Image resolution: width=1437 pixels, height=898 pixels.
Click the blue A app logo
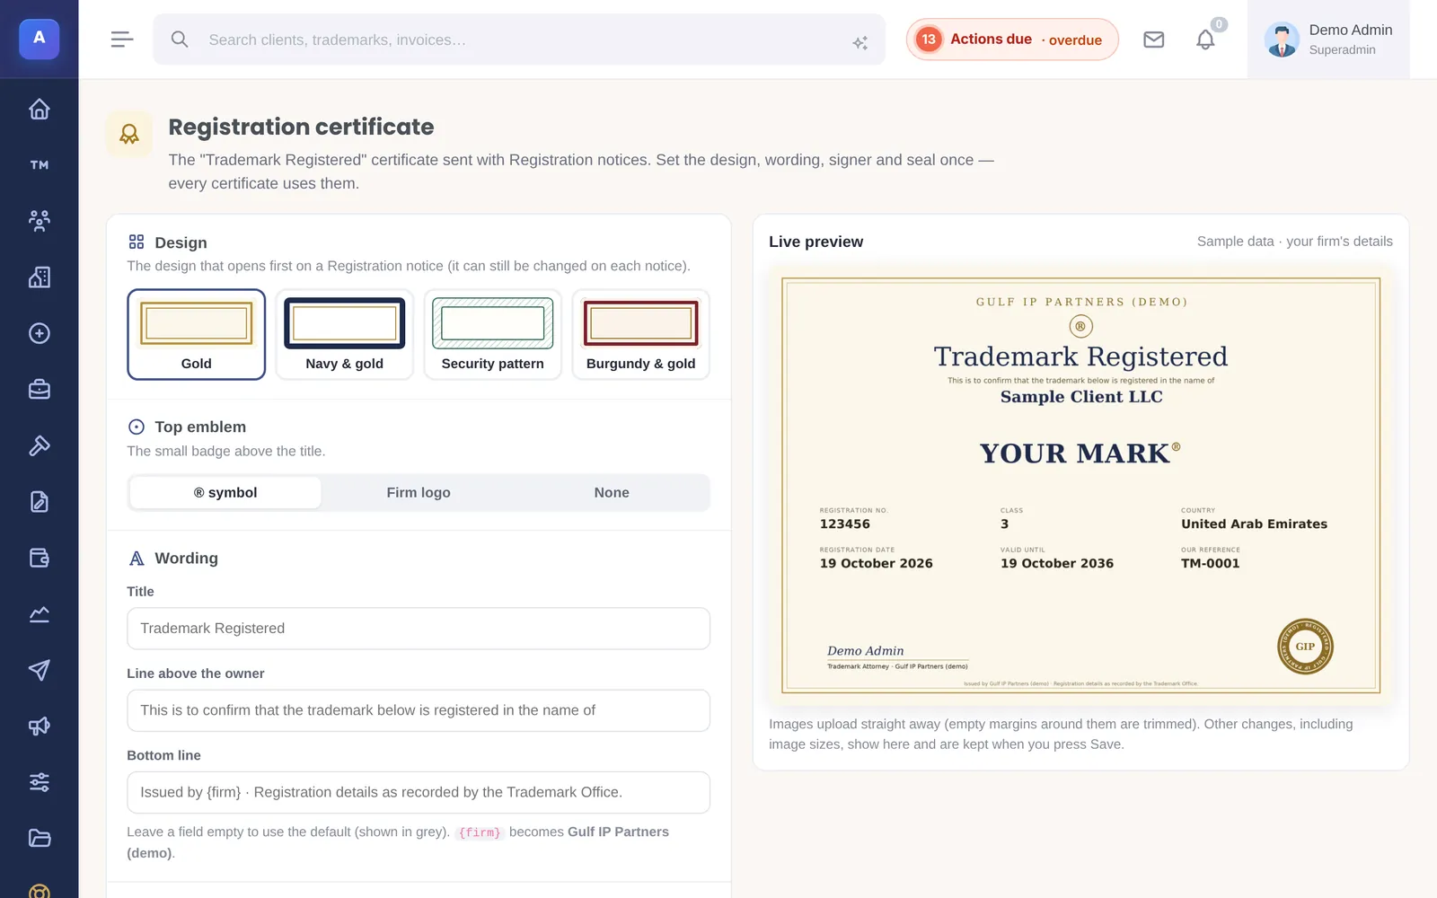40,39
